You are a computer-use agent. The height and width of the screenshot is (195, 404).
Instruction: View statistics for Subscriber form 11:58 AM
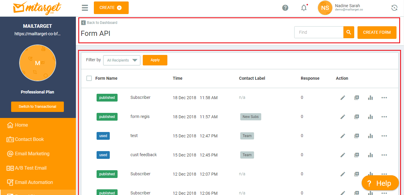370,98
